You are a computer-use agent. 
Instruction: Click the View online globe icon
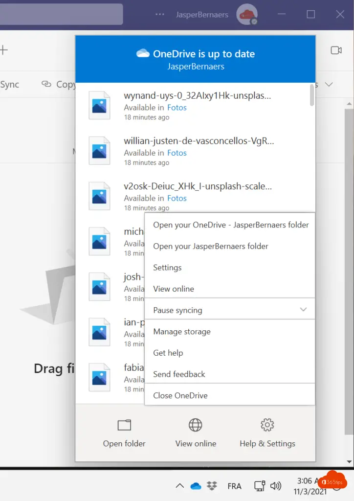point(196,425)
